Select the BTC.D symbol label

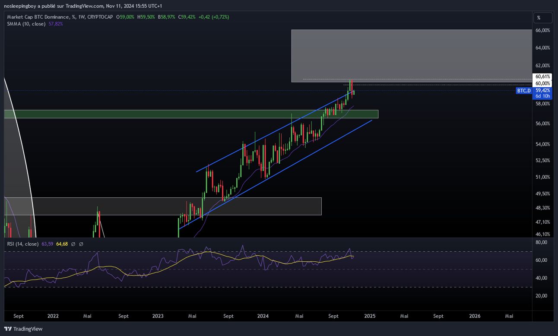tap(523, 91)
